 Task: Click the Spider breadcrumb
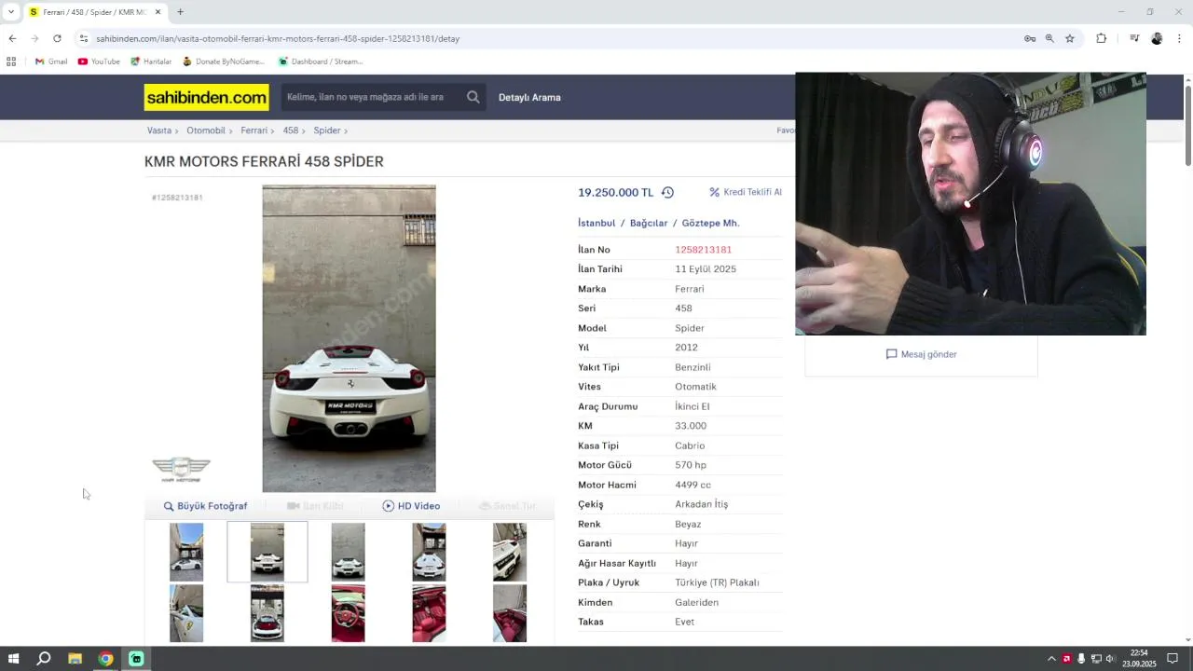327,130
